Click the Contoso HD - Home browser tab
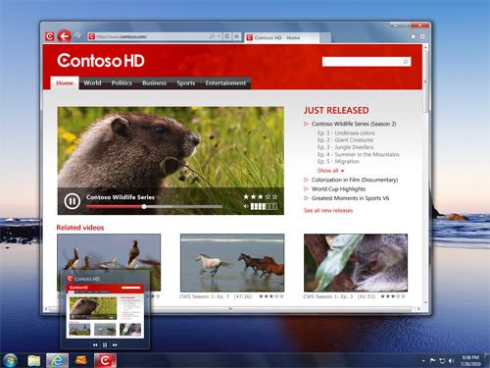Image resolution: width=490 pixels, height=368 pixels. point(282,37)
